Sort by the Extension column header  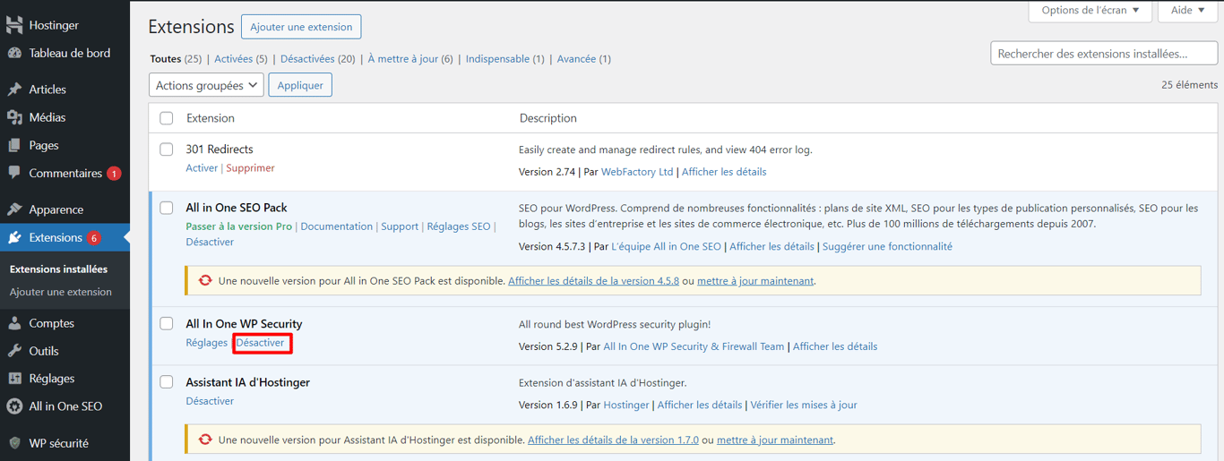click(x=211, y=118)
